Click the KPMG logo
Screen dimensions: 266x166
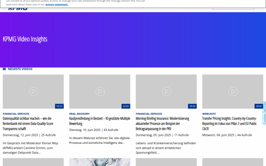click(18, 9)
